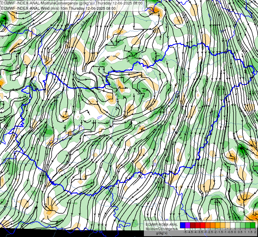Choose the legend swatch between -2 and -1.5
Viewport: 258px width, 237px height.
tap(218, 225)
